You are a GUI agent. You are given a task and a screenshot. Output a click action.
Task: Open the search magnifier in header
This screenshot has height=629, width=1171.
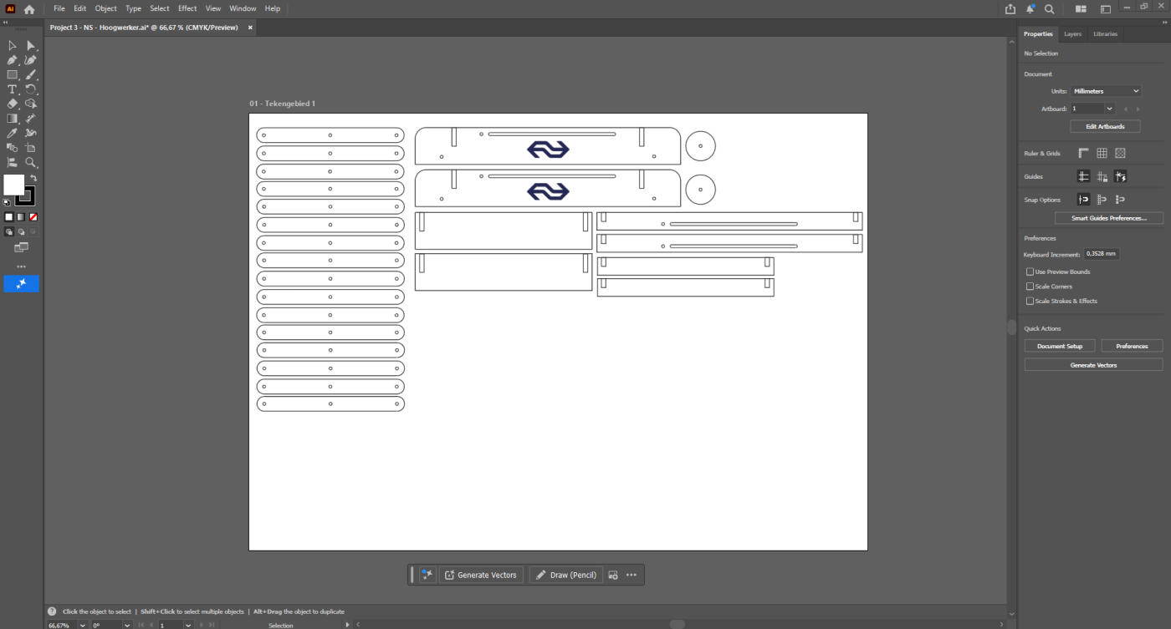(1050, 8)
